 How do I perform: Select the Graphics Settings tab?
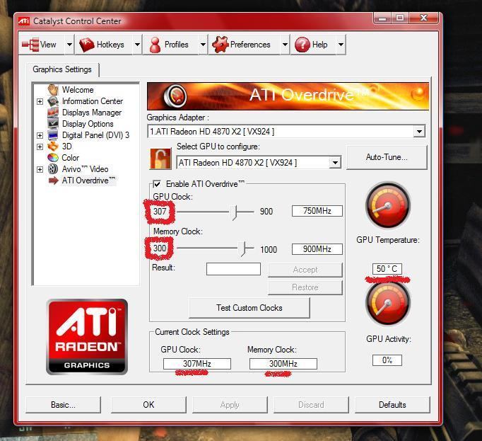(62, 69)
